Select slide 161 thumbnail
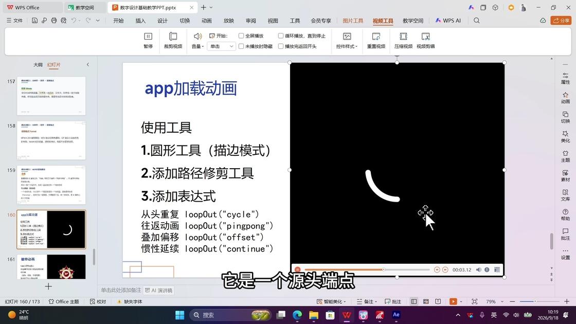The image size is (576, 324). pos(51,267)
